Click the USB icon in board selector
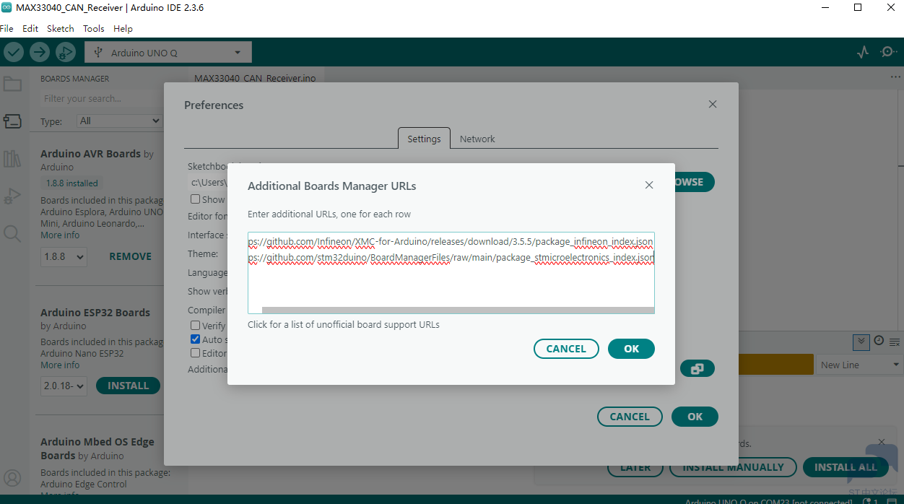 (x=98, y=53)
